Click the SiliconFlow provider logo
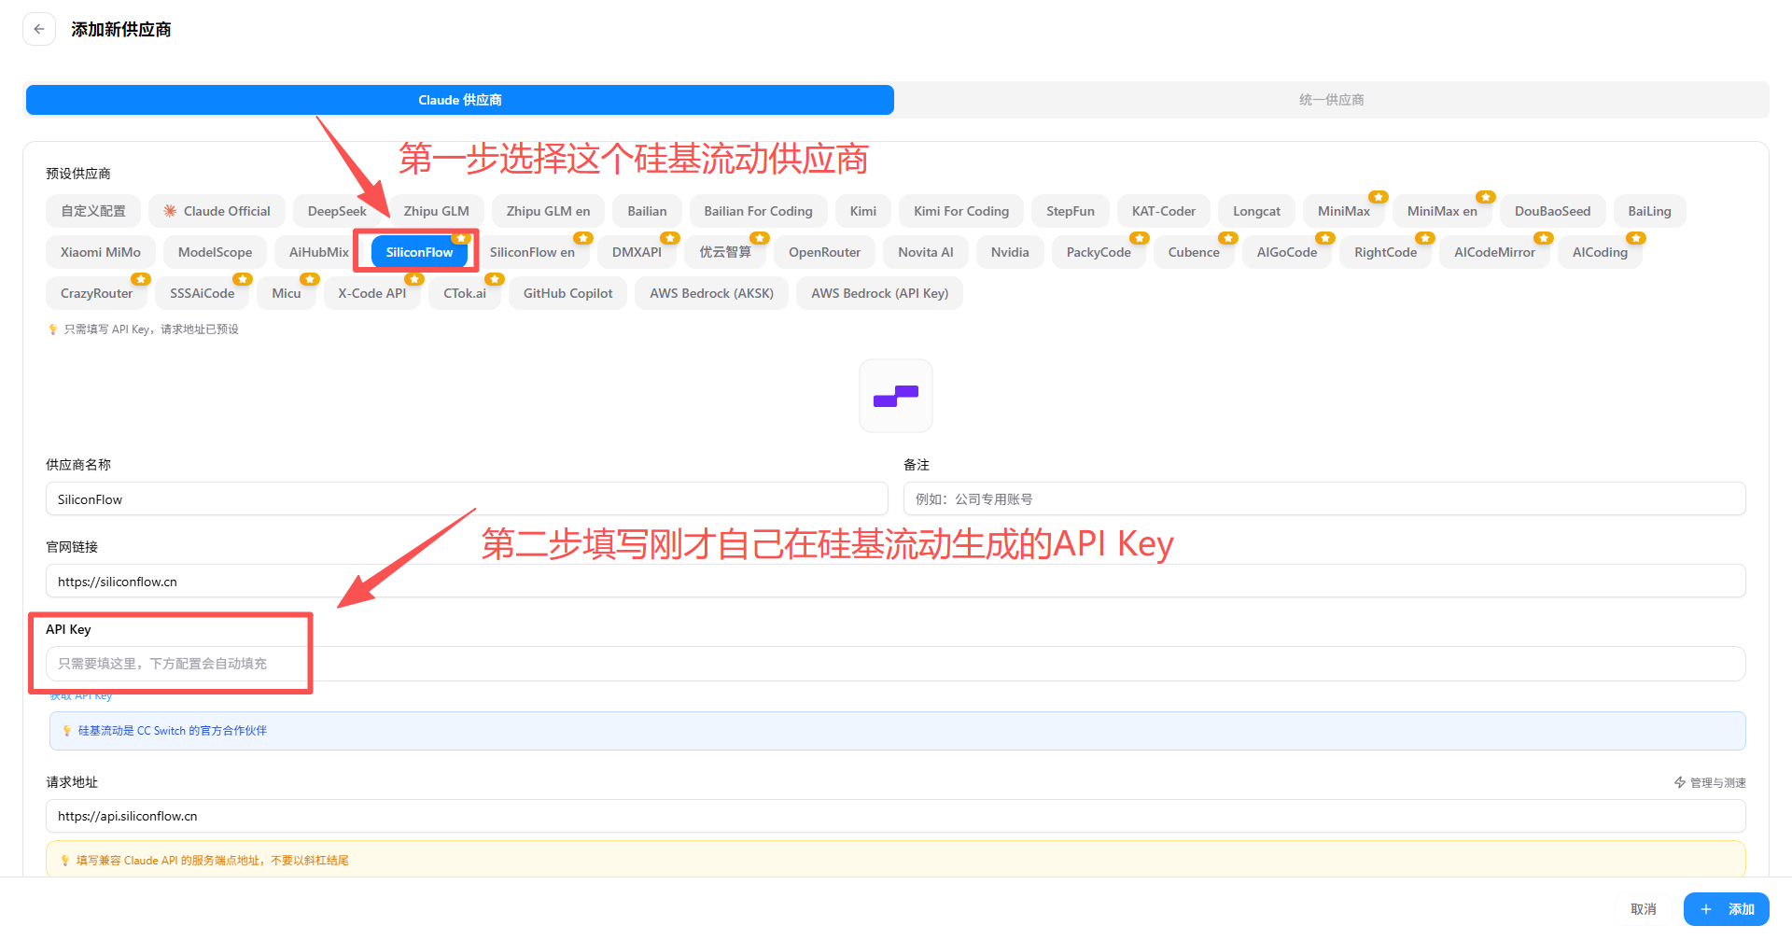This screenshot has width=1792, height=940. 896,396
